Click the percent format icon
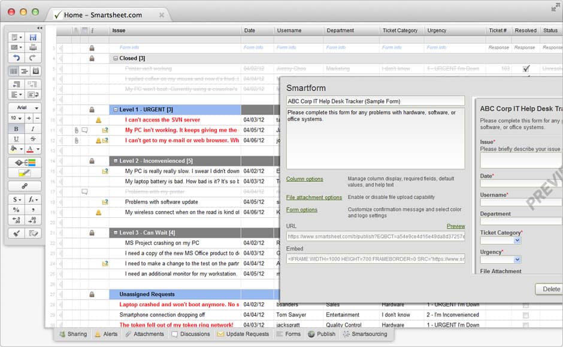This screenshot has width=563, height=347. pyautogui.click(x=16, y=210)
